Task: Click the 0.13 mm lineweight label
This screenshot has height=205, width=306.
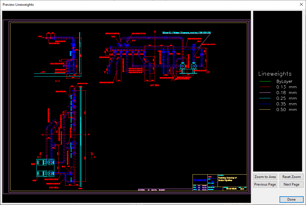Action: point(286,87)
